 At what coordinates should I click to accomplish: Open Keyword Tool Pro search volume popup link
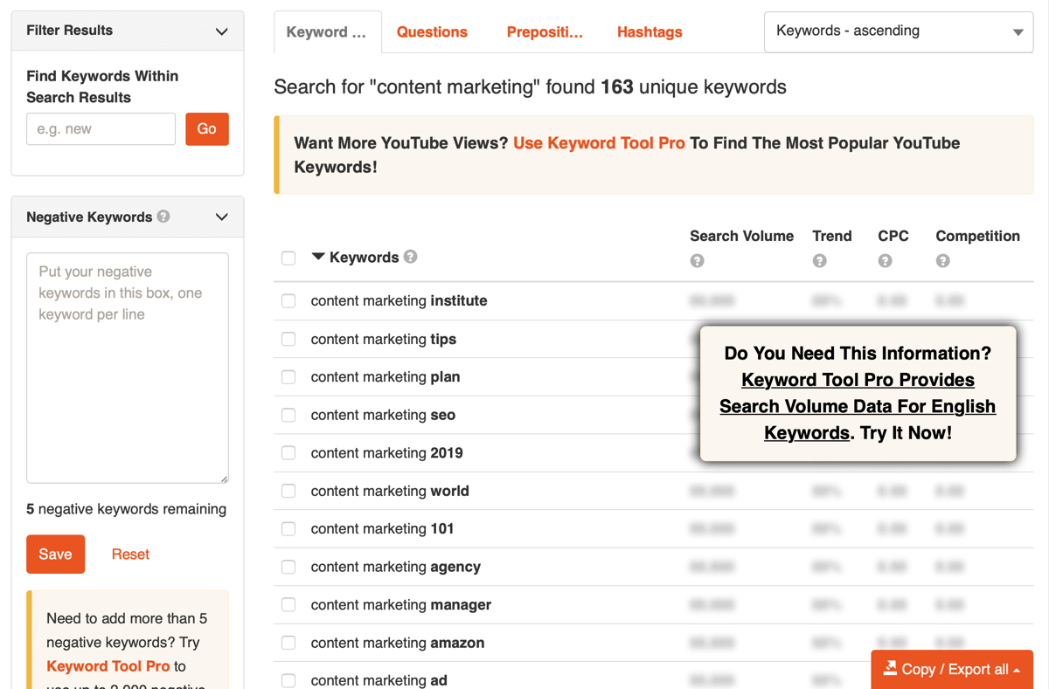[858, 406]
